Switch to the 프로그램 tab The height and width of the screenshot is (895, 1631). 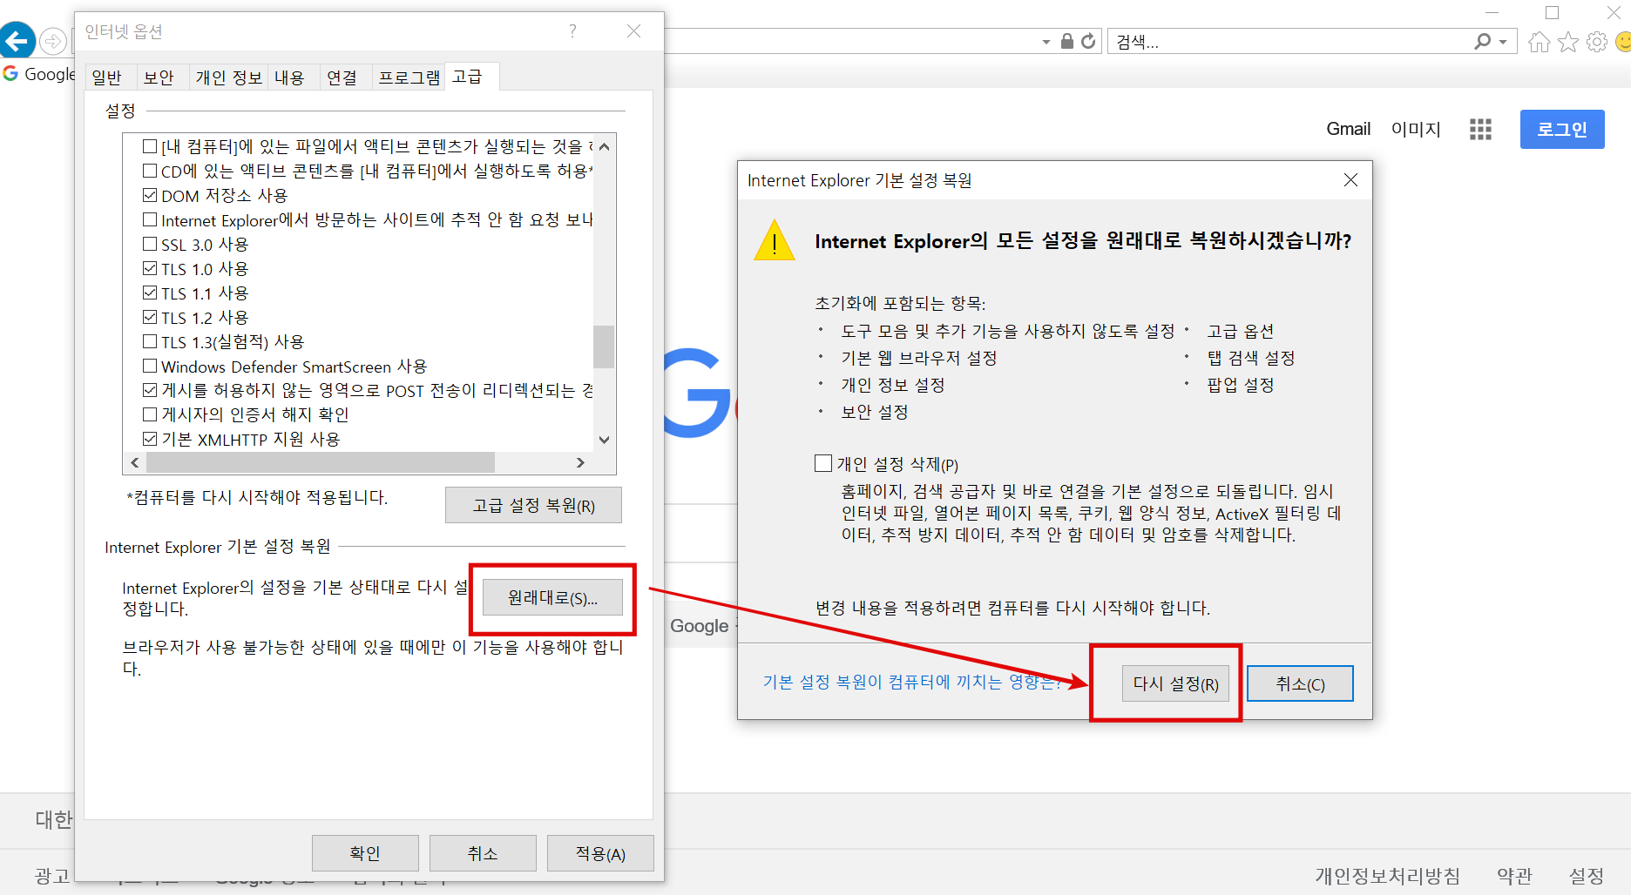(x=409, y=77)
